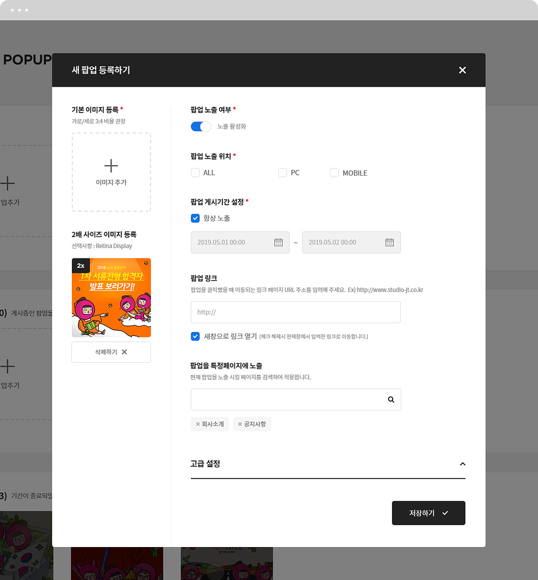
Task: Open the start date calendar picker
Action: coord(278,242)
